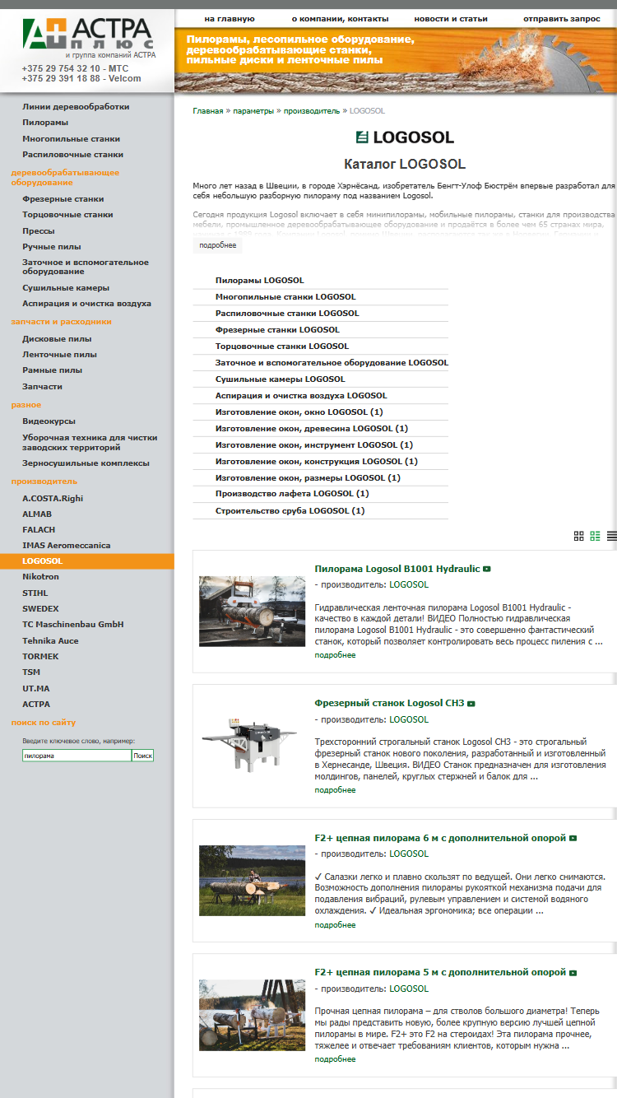The height and width of the screenshot is (1098, 617).
Task: Select manufacturer 'UT.MA'
Action: (x=36, y=688)
